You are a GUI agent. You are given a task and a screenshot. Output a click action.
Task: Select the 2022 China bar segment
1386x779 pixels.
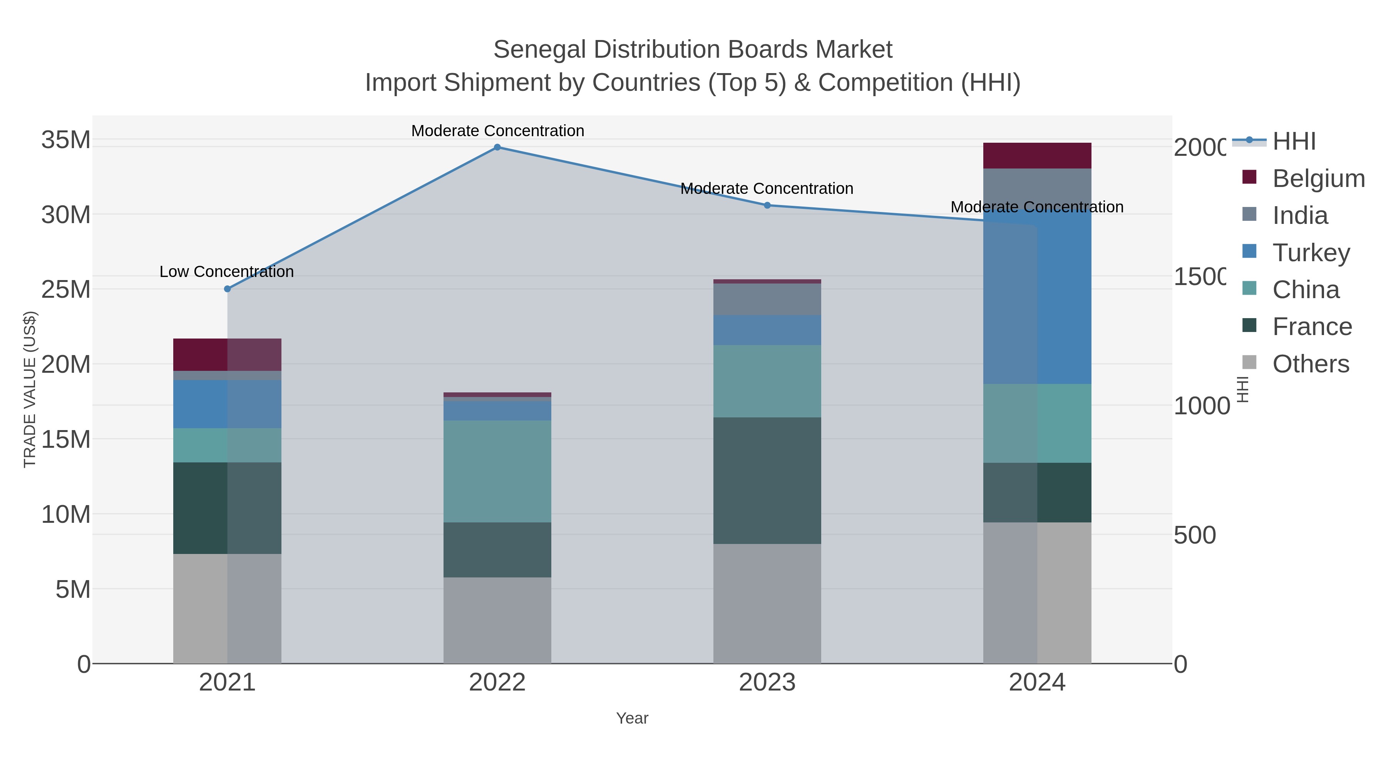497,472
